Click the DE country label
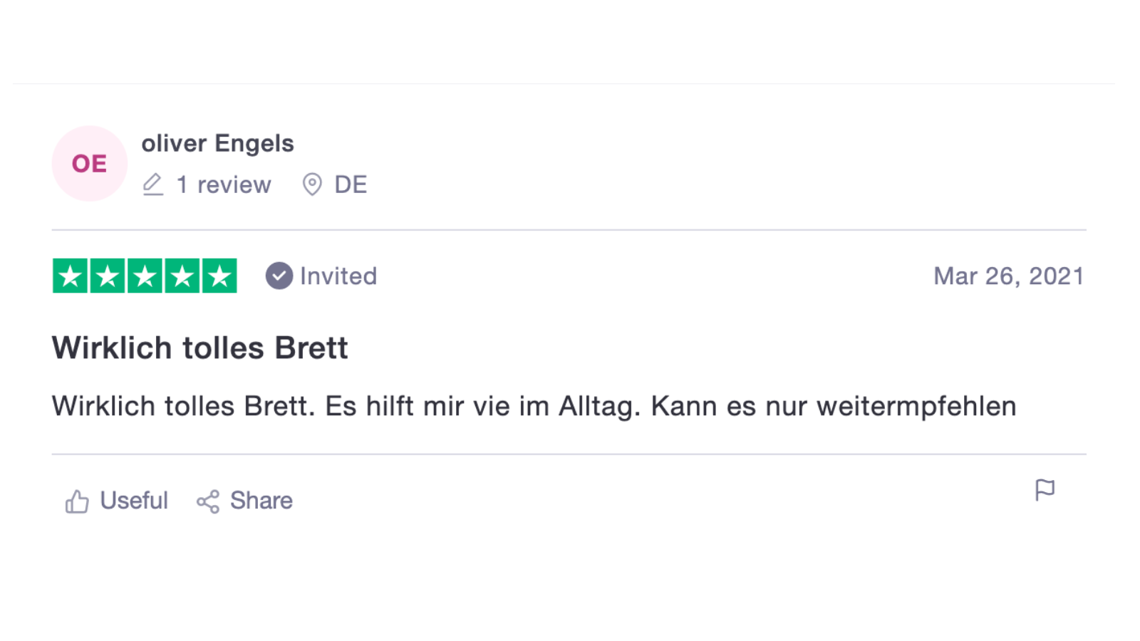Image resolution: width=1140 pixels, height=641 pixels. coord(351,184)
